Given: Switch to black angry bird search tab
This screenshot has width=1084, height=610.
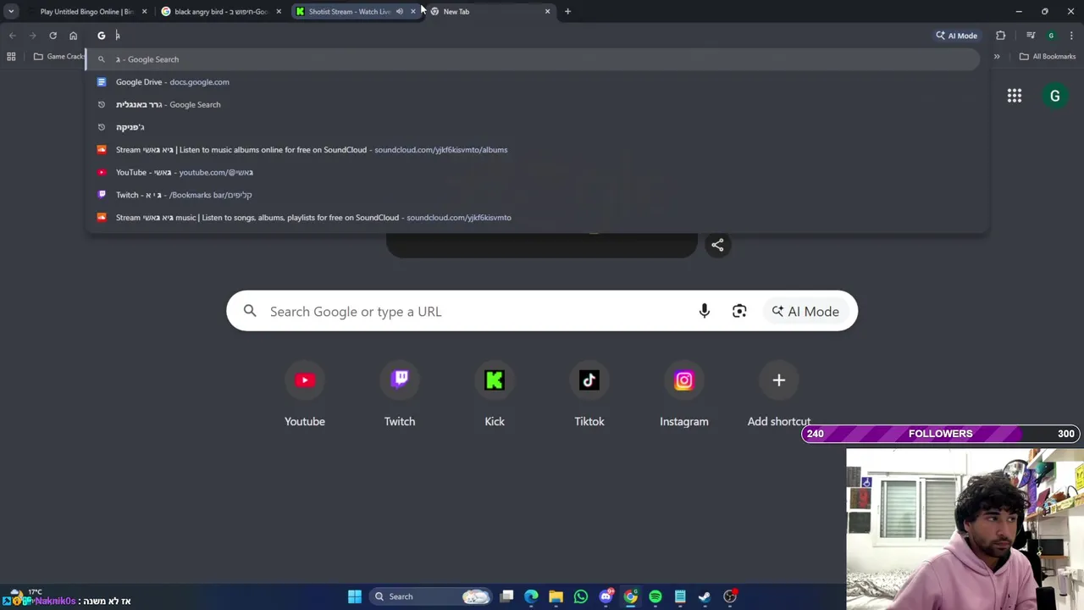Looking at the screenshot, I should point(220,12).
